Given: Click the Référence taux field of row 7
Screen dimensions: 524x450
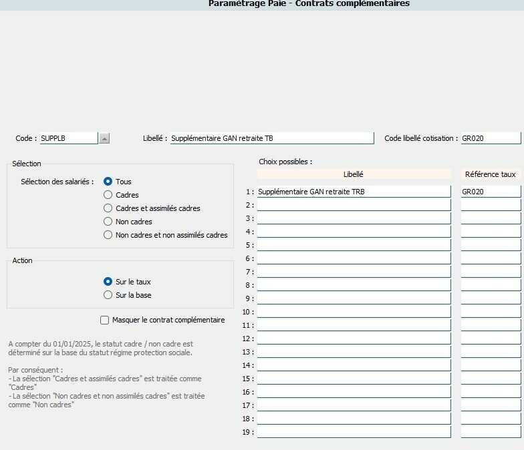Looking at the screenshot, I should tap(491, 272).
